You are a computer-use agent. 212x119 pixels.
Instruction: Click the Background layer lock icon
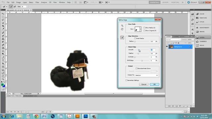[190, 47]
